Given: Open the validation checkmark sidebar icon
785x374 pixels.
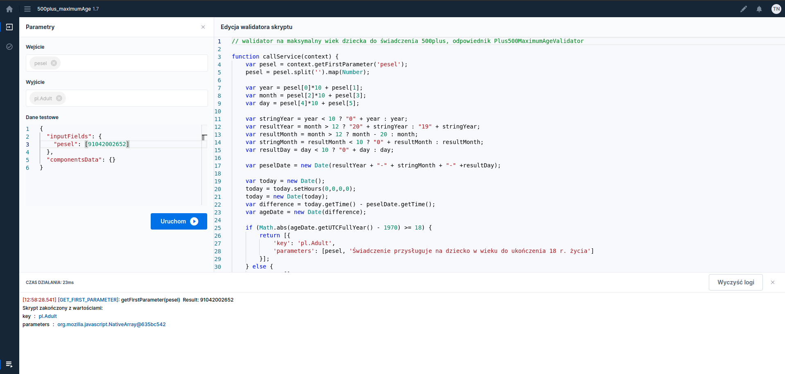Looking at the screenshot, I should pyautogui.click(x=9, y=47).
